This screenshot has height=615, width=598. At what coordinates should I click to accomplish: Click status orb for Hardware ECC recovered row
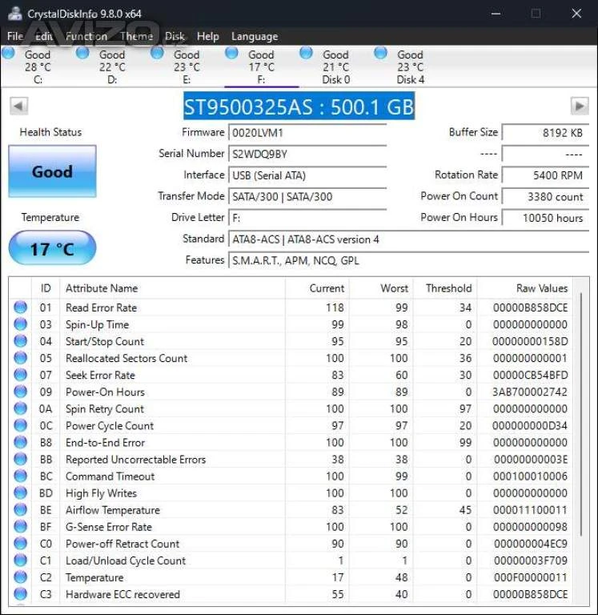point(21,594)
